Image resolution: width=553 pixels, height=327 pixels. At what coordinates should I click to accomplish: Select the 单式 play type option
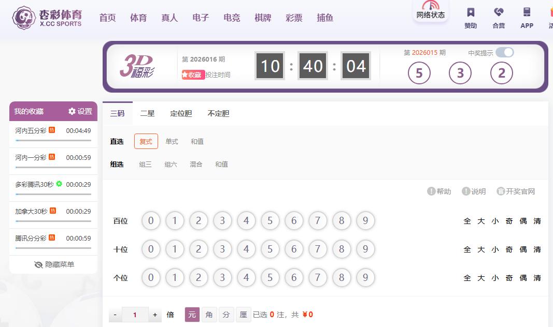(172, 141)
